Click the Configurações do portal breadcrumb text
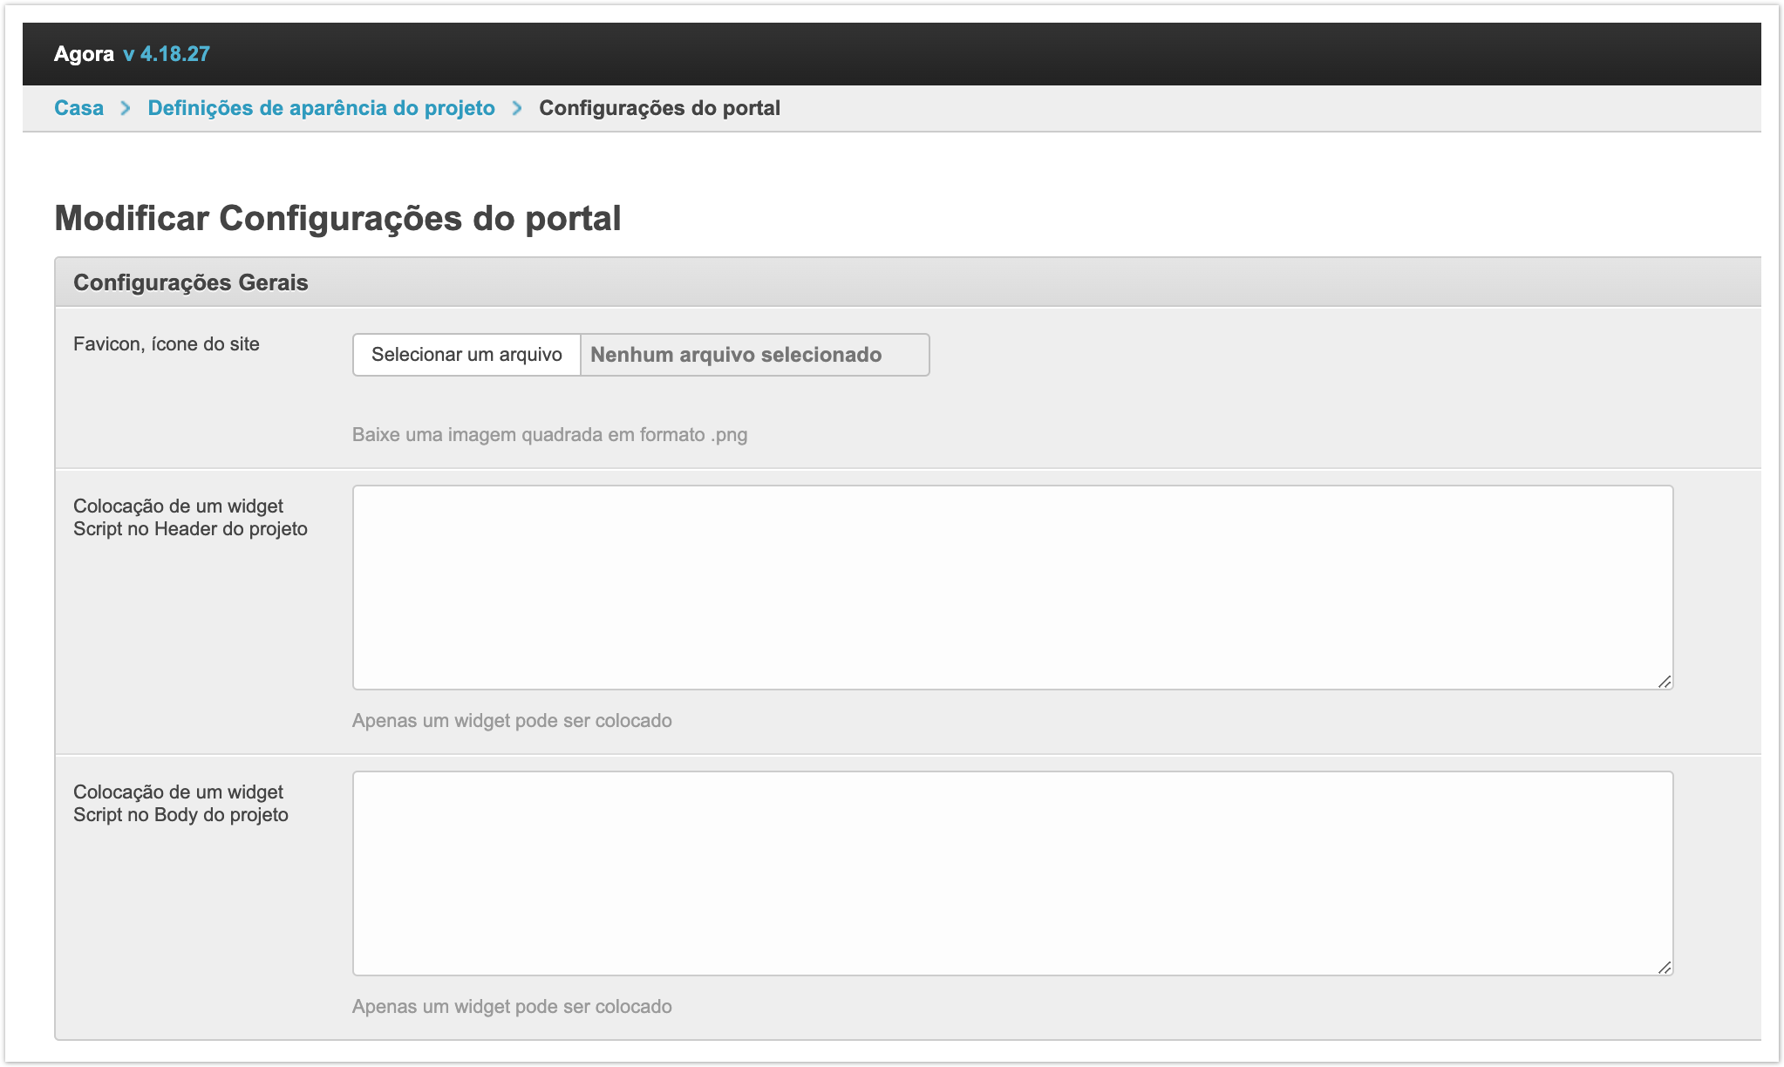 tap(659, 108)
